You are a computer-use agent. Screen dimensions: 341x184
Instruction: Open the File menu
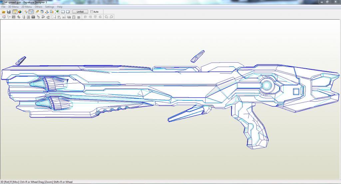point(3,7)
